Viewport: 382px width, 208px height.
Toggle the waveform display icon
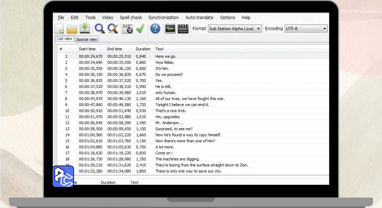170,29
